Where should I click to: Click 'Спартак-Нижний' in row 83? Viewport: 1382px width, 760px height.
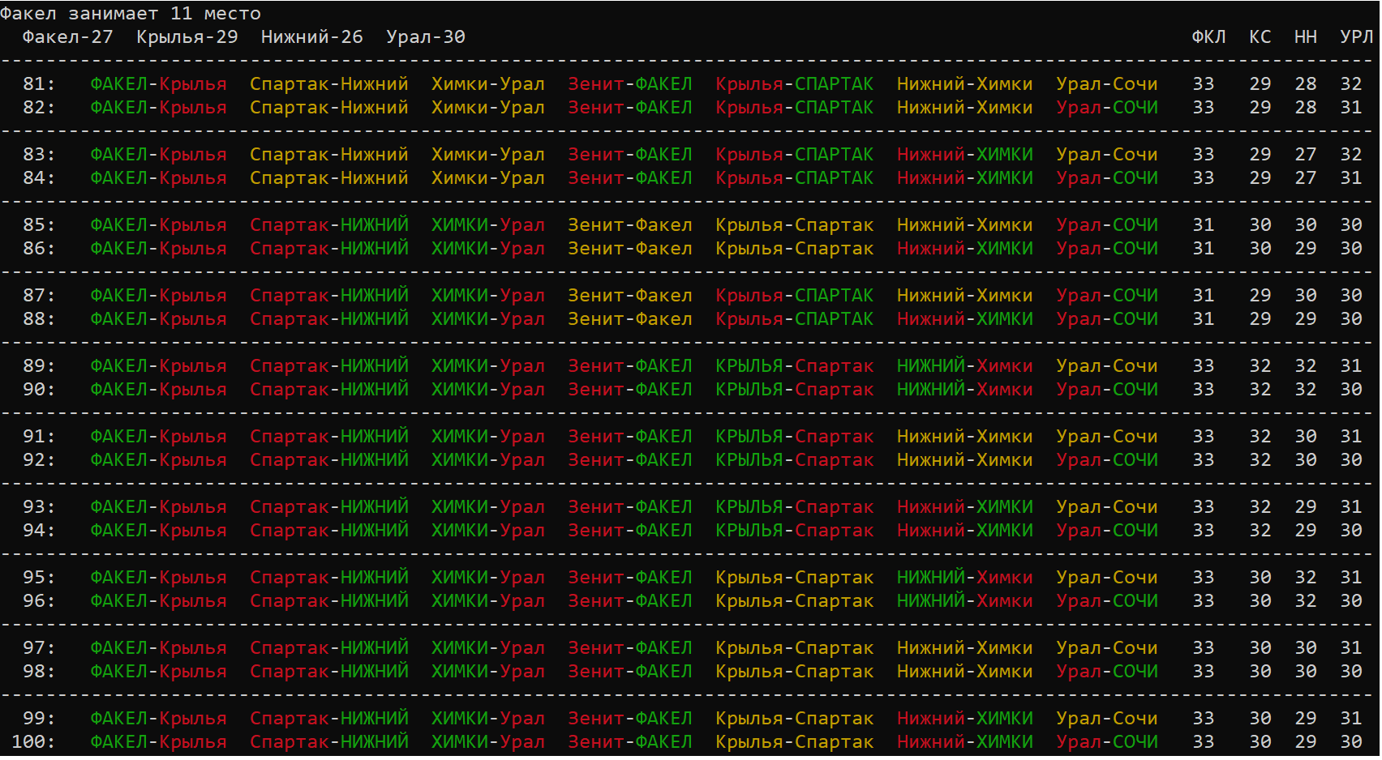(329, 155)
